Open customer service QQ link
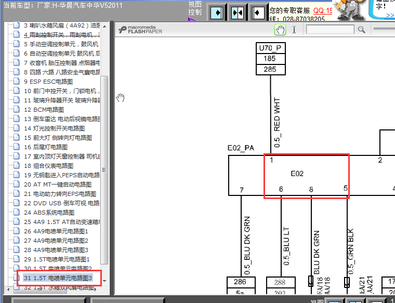The width and height of the screenshot is (395, 303). pos(323,10)
